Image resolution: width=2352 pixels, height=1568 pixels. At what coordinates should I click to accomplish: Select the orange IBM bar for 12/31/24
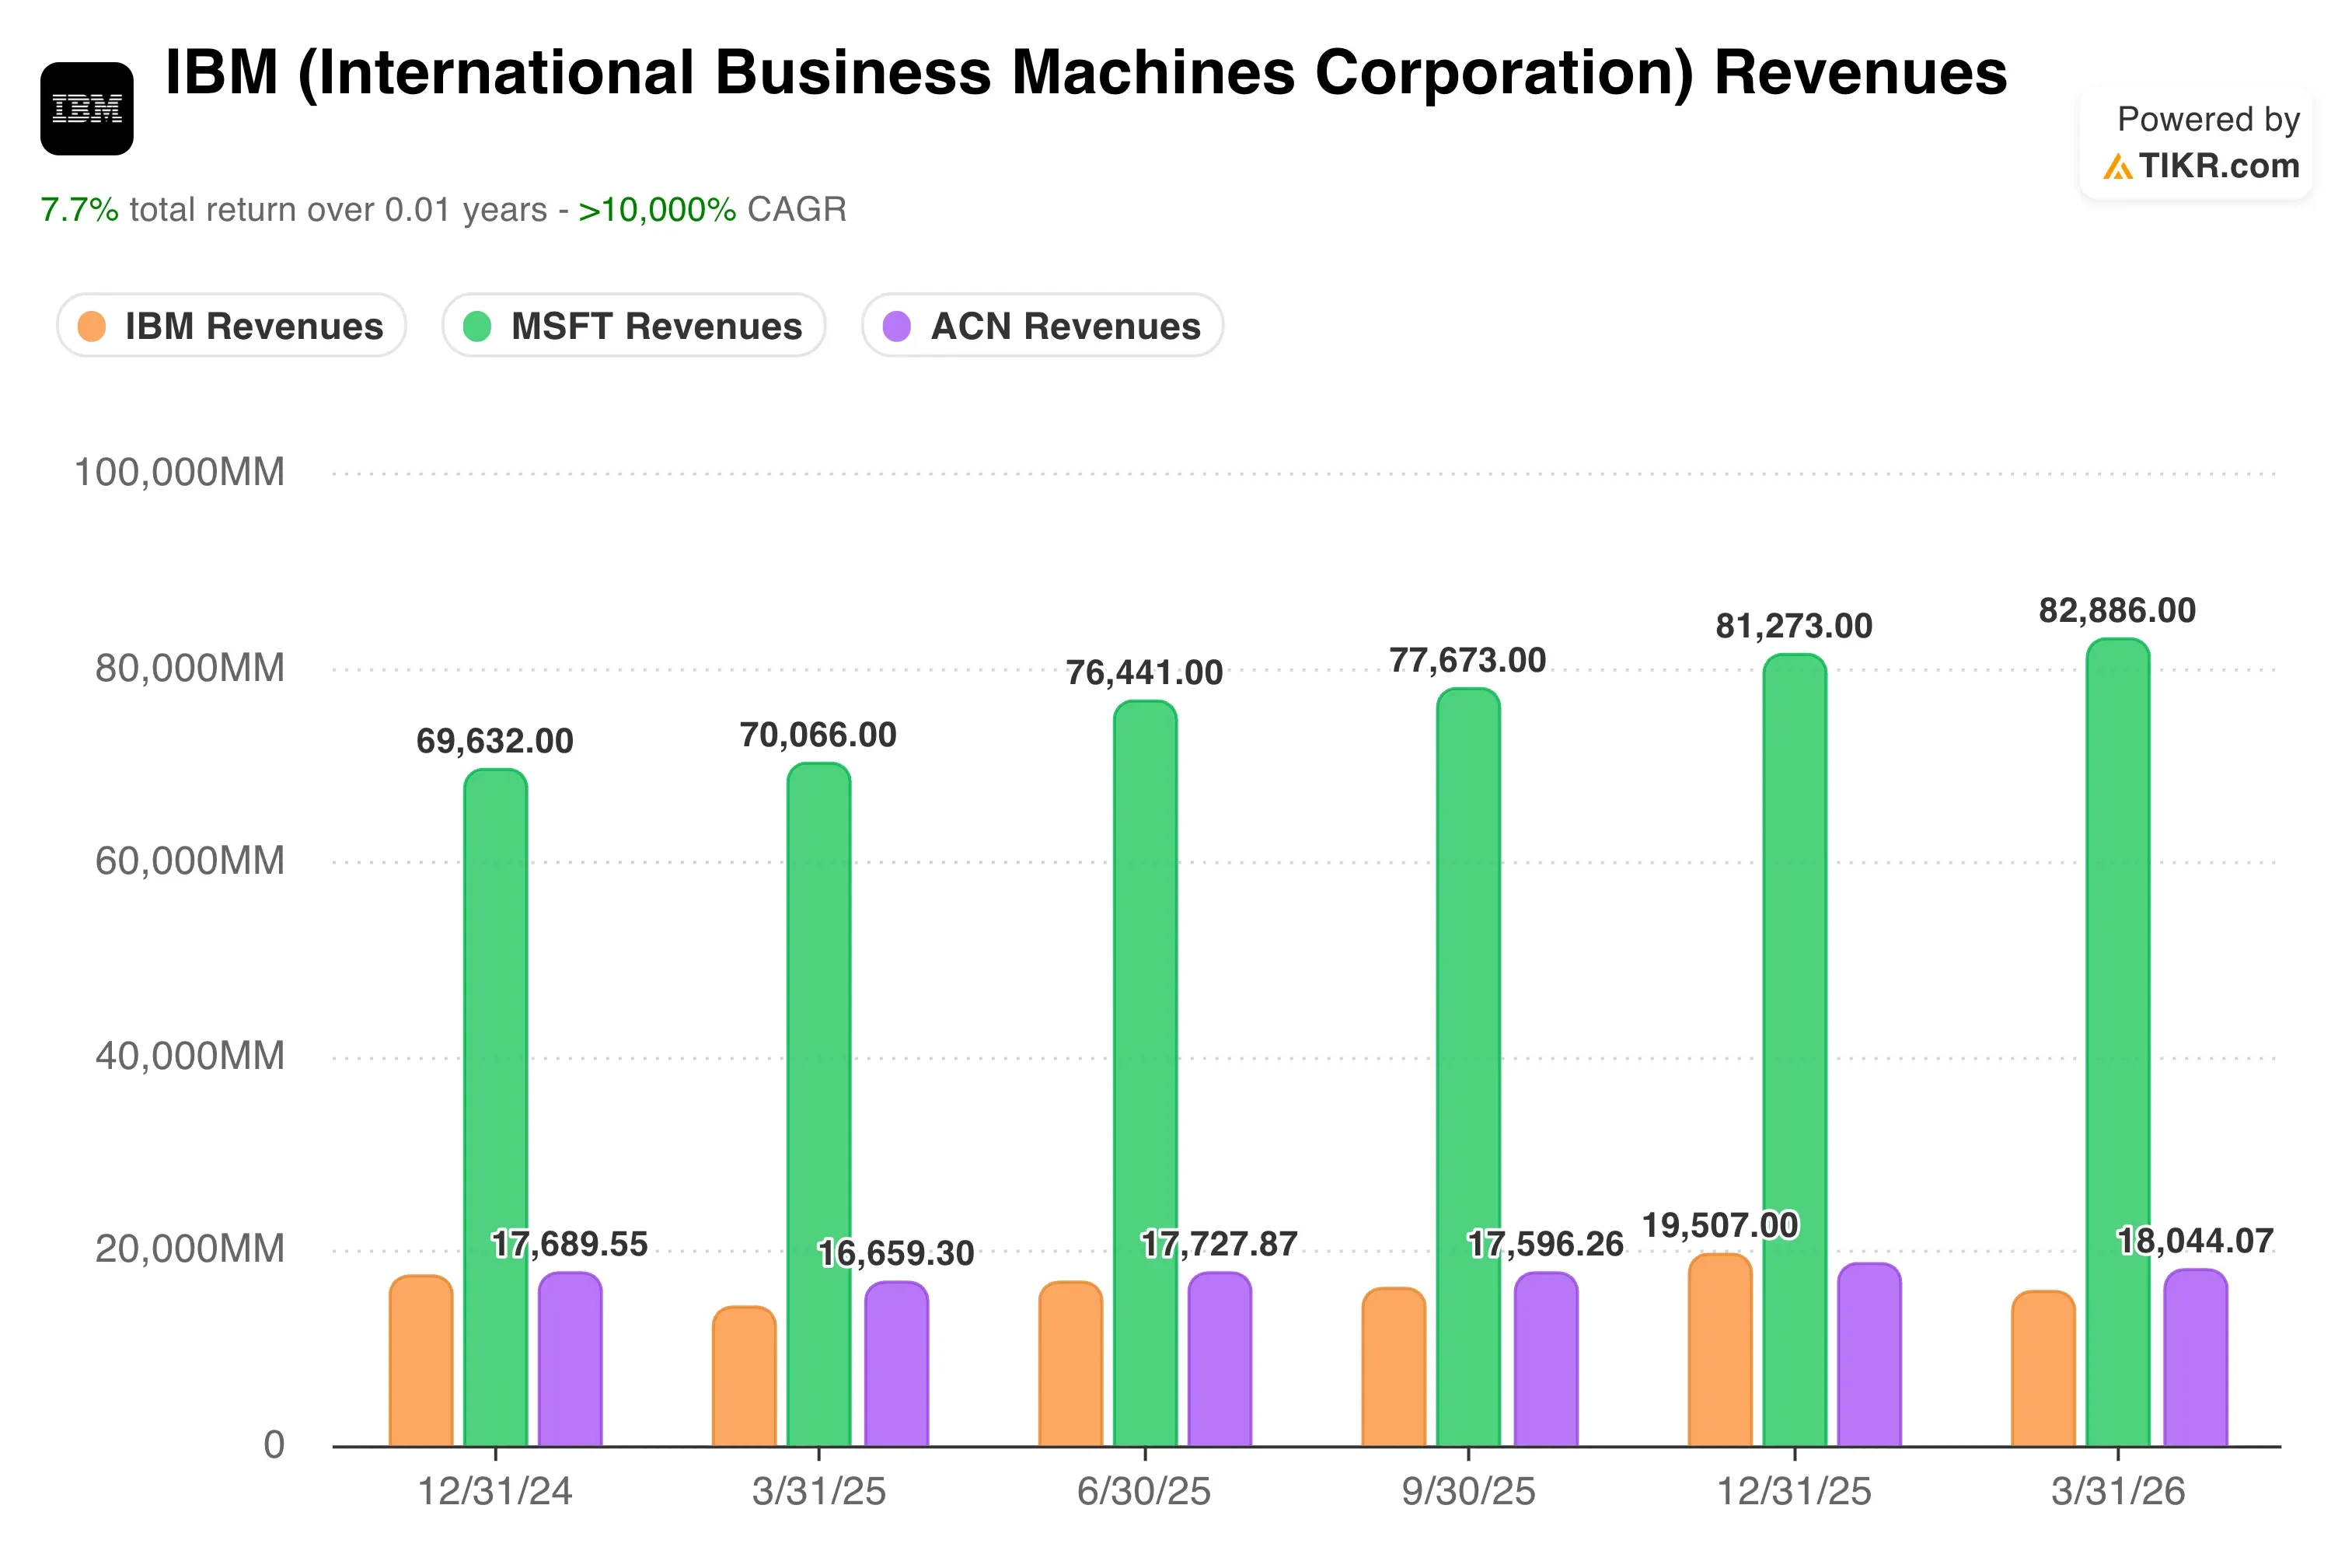[420, 1360]
